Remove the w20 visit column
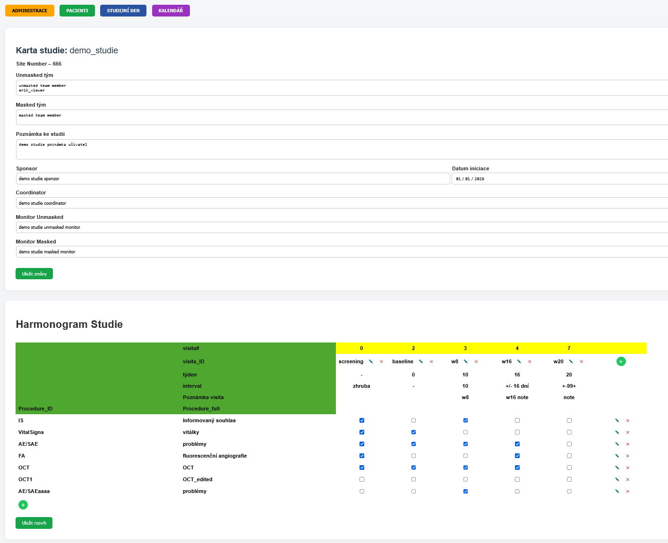The height and width of the screenshot is (543, 668). point(582,361)
